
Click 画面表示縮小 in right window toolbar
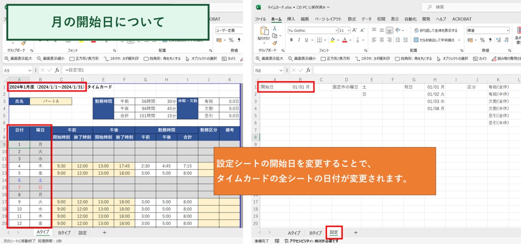click(x=302, y=59)
